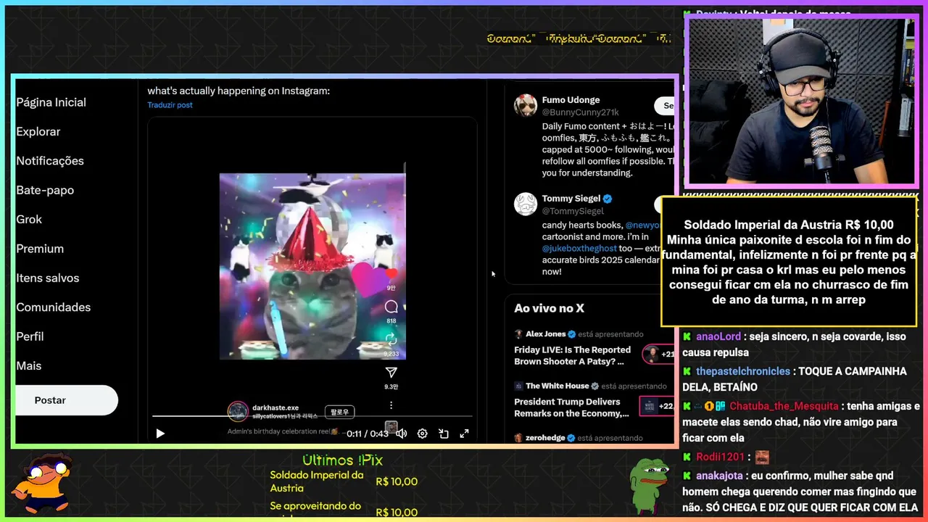Viewport: 928px width, 522px height.
Task: Open Página Inicial in the sidebar
Action: coord(51,102)
